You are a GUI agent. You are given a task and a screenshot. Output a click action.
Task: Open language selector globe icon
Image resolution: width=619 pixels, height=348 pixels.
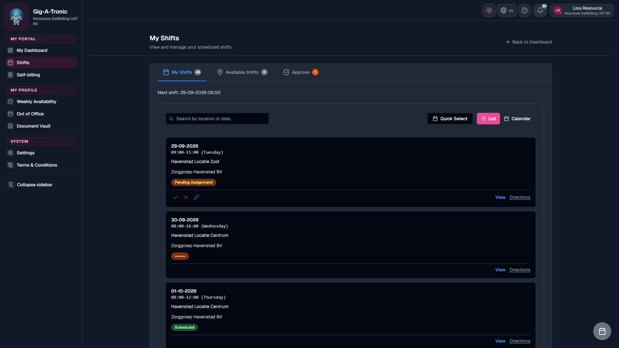[x=506, y=10]
